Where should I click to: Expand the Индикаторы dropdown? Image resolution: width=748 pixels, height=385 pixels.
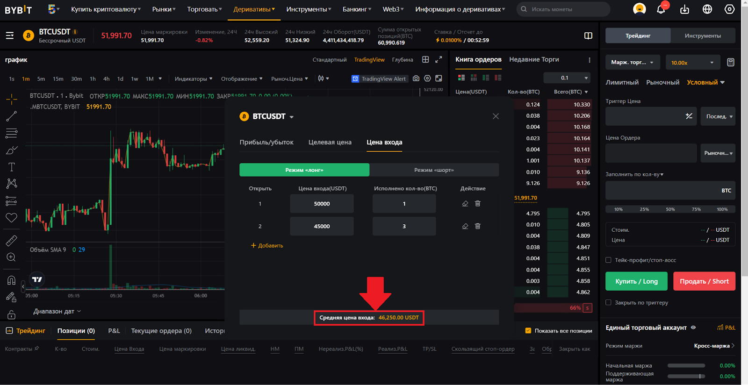(194, 79)
